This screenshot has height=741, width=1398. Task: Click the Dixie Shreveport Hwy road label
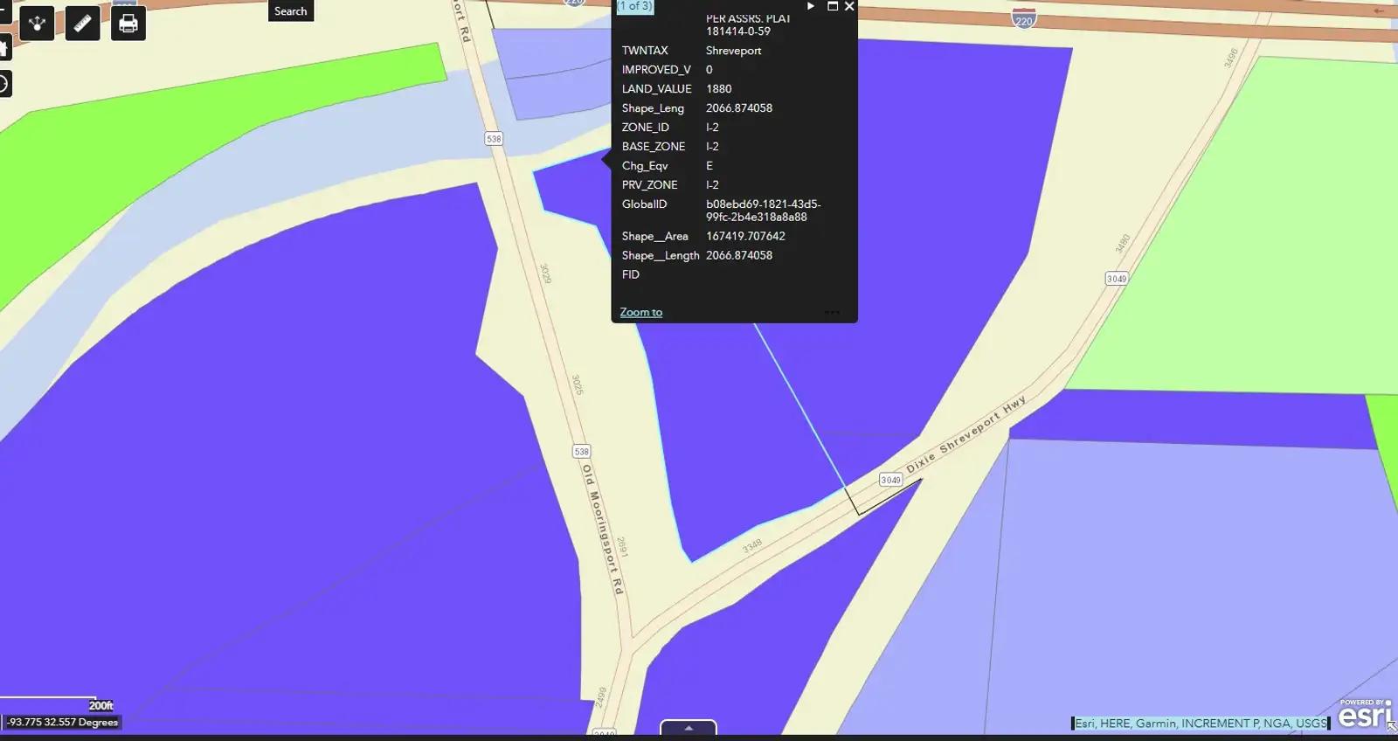pyautogui.click(x=965, y=434)
